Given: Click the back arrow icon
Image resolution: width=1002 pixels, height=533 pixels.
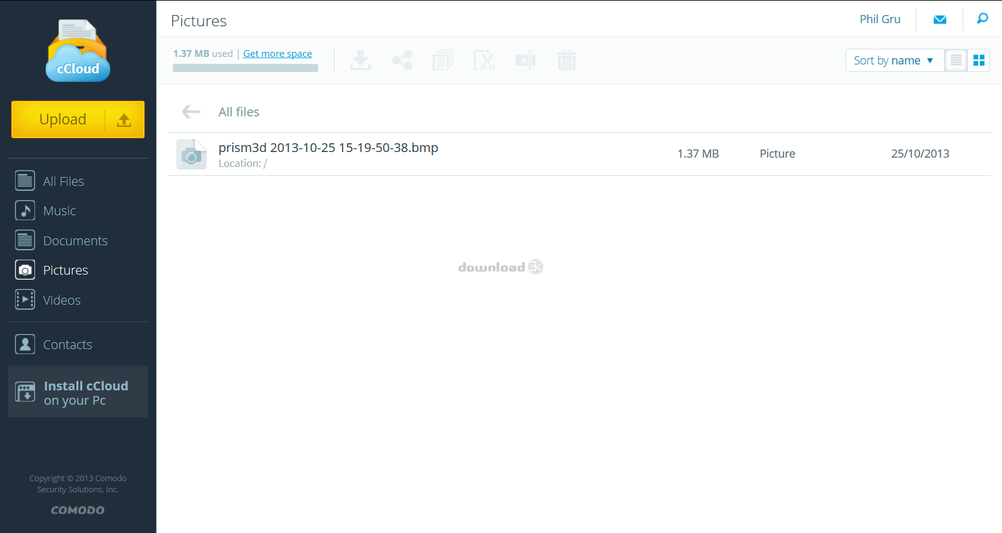Looking at the screenshot, I should click(x=191, y=112).
